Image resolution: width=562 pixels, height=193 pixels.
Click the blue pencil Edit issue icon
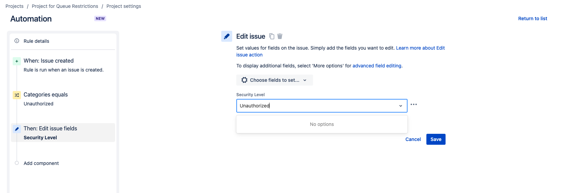(x=227, y=36)
